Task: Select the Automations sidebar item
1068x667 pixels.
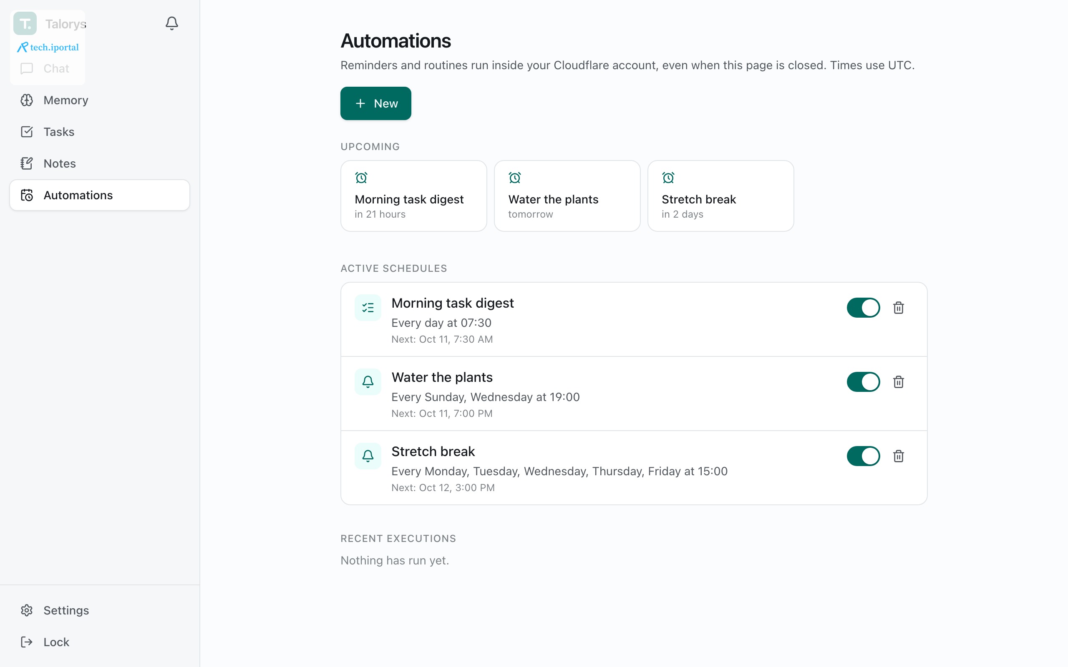Action: 100,195
